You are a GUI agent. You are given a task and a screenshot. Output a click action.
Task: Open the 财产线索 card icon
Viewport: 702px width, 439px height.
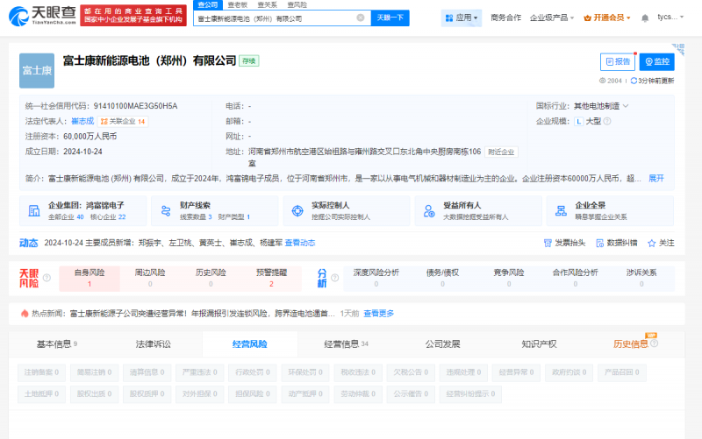click(x=166, y=210)
